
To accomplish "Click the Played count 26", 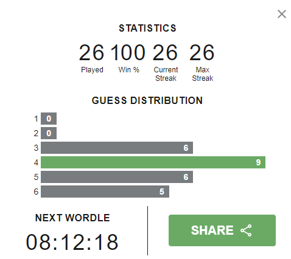I will pos(91,53).
